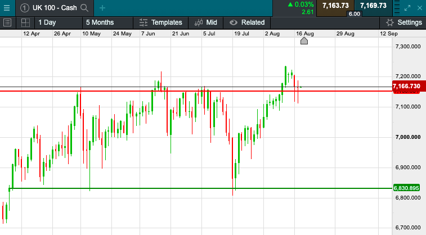This screenshot has height=235, width=426.
Task: Click the Templates sliders icon
Action: click(x=143, y=22)
